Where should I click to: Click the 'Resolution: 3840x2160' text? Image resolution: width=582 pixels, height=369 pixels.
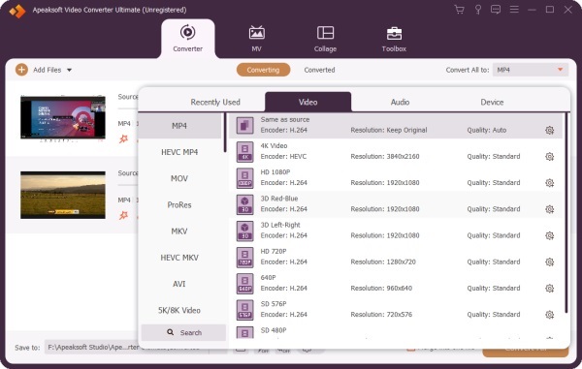point(385,156)
